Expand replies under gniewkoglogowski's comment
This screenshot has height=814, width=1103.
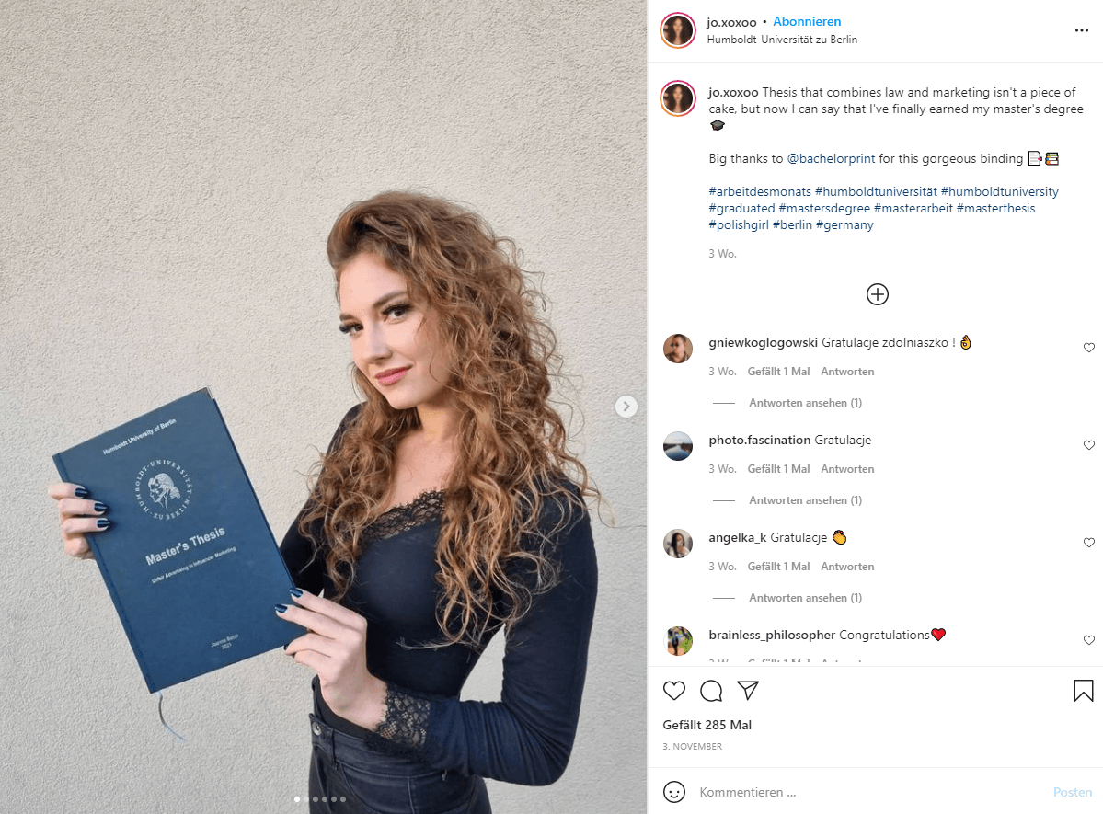pos(806,403)
